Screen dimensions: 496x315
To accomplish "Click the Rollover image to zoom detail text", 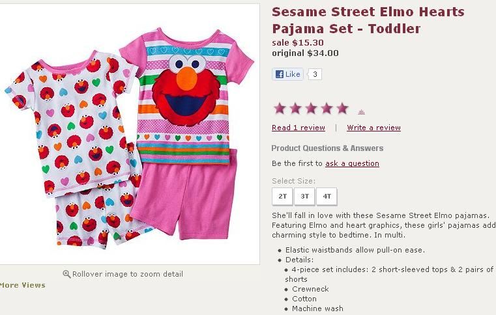I will tap(128, 274).
